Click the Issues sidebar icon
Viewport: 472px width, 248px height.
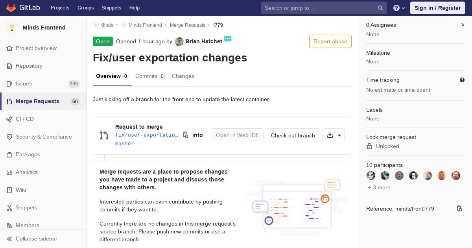coord(9,83)
